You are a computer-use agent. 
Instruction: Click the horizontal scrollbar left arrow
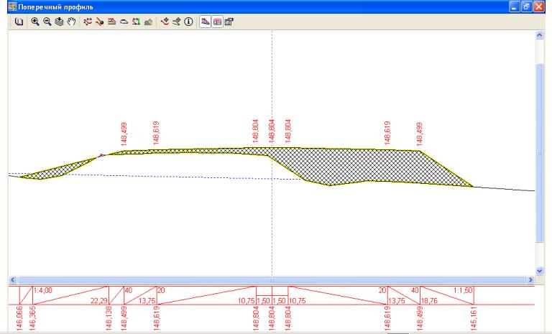12,279
